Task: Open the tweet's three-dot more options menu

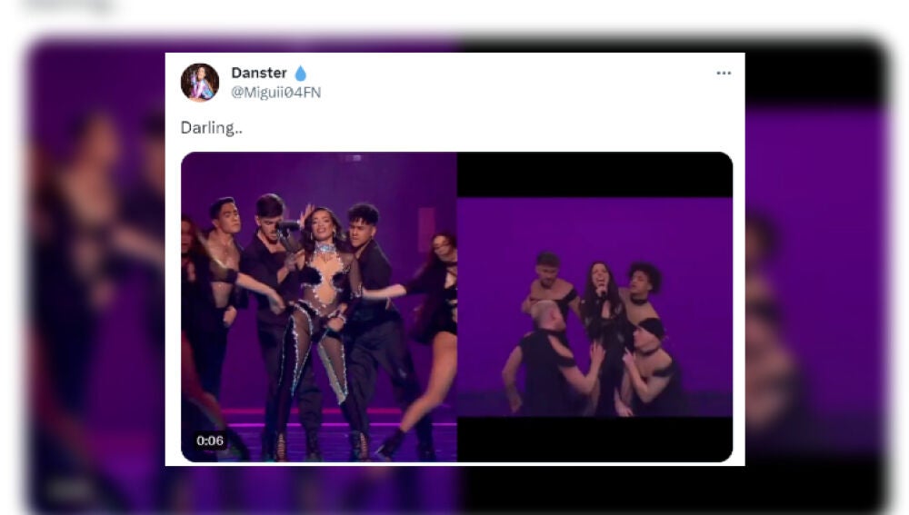Action: (x=723, y=73)
